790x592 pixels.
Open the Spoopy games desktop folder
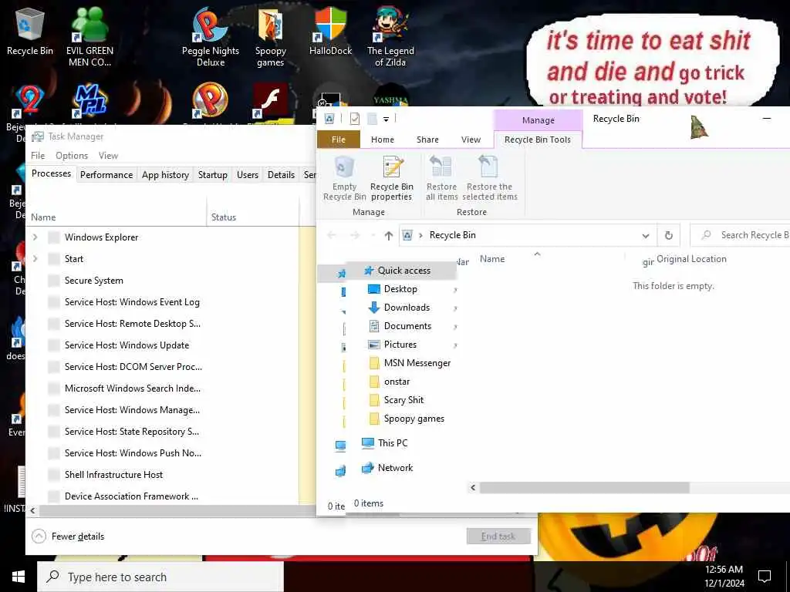point(271,38)
